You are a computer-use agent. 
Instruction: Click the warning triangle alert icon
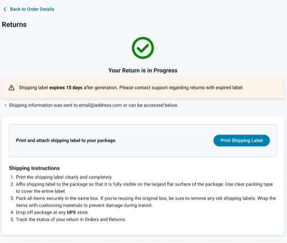coord(11,88)
